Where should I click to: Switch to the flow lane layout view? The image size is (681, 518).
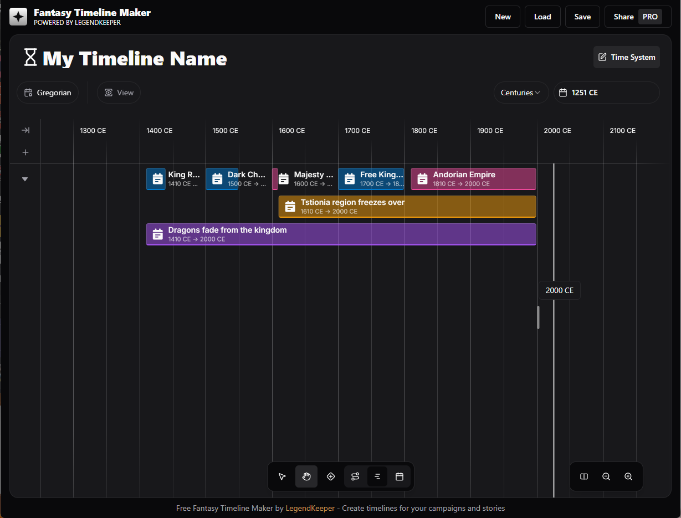[x=355, y=476]
